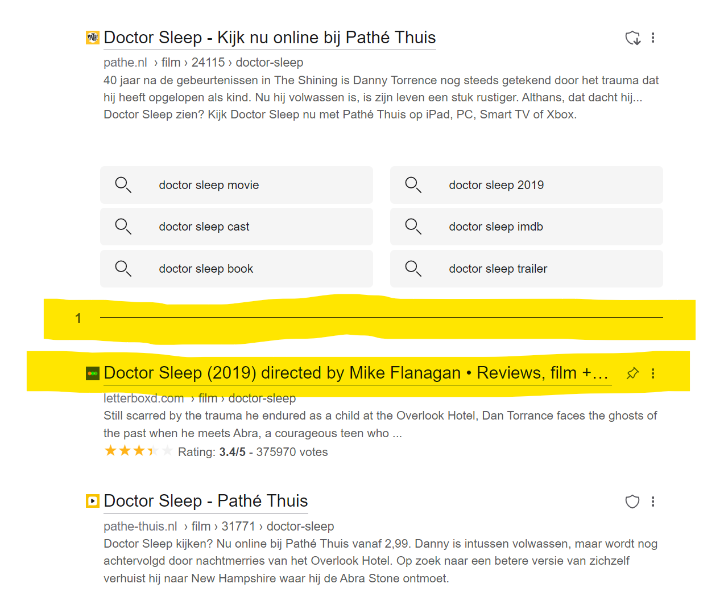The image size is (724, 600).
Task: Pick the 'doctor sleep trailer' suggestion
Action: 498,269
